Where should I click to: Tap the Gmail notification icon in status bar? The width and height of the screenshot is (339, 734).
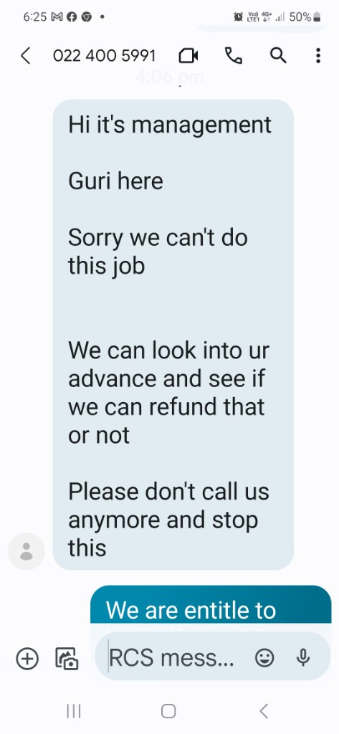click(x=55, y=17)
